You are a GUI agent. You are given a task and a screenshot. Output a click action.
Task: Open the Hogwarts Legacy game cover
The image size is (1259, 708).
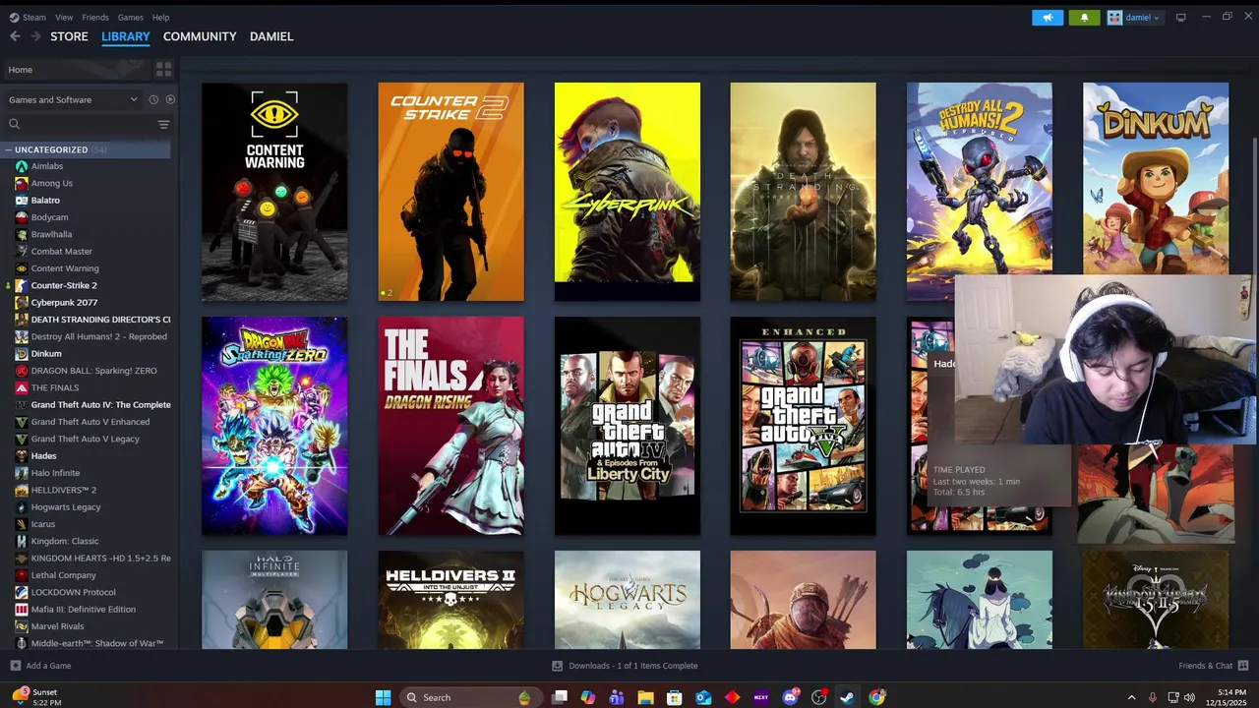628,600
